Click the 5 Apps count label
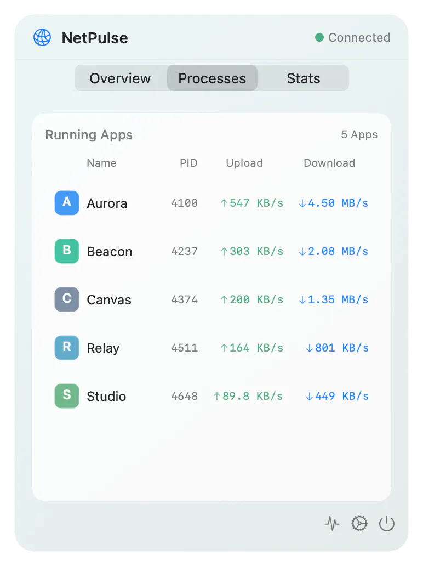This screenshot has width=423, height=566. (x=359, y=134)
